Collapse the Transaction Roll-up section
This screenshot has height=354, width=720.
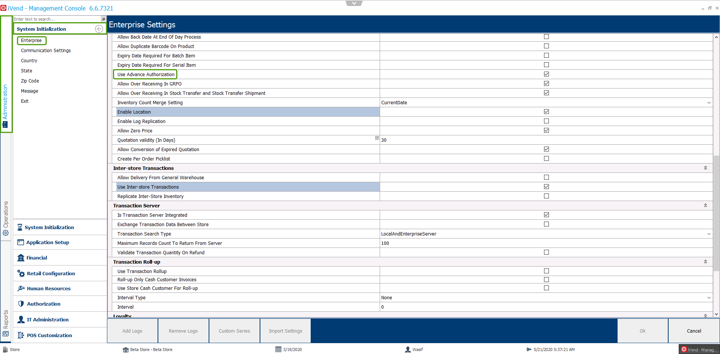tap(705, 262)
